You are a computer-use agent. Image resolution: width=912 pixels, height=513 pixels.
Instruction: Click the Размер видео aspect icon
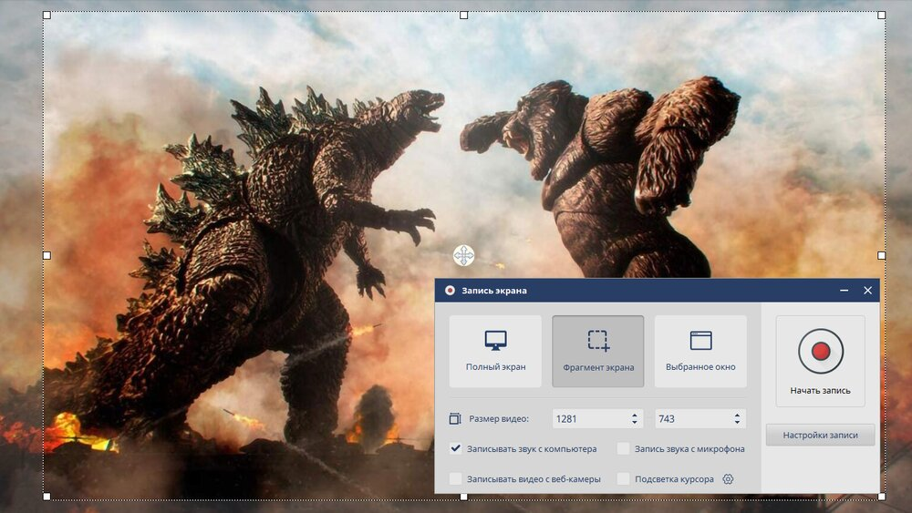tap(455, 418)
